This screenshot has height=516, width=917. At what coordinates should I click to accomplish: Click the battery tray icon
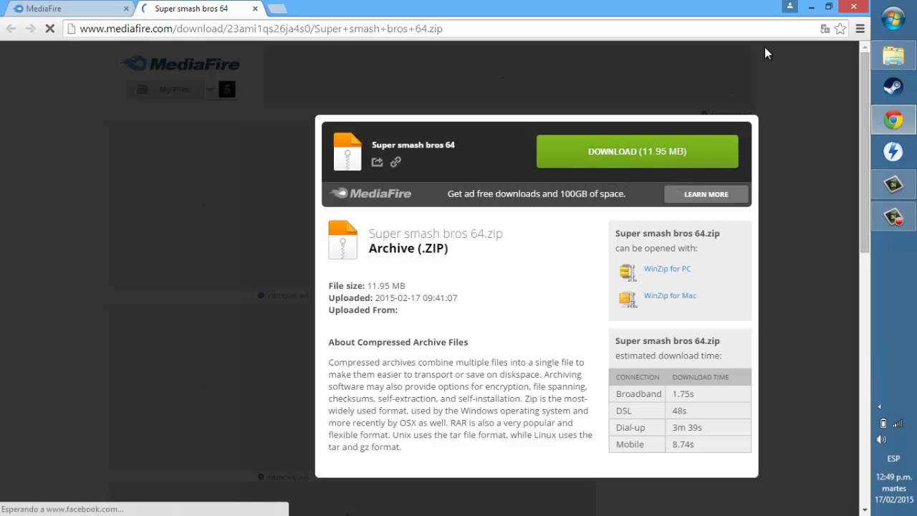coord(883,424)
